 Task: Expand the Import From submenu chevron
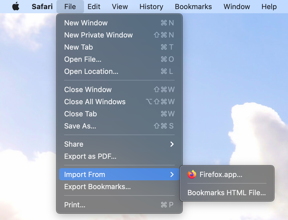click(x=172, y=175)
